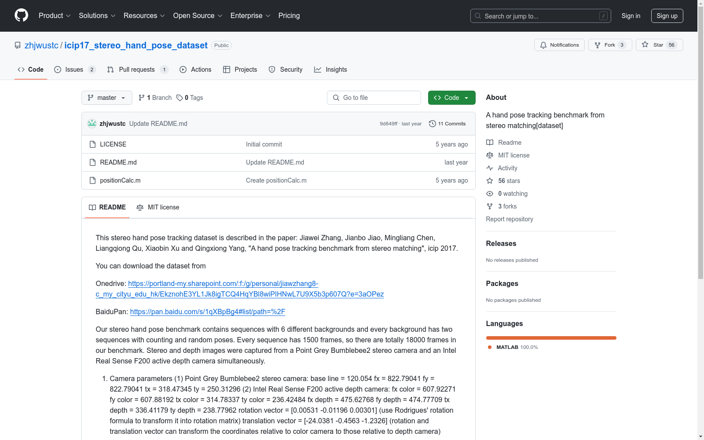Go to the Projects tab
704x440 pixels.
point(240,70)
